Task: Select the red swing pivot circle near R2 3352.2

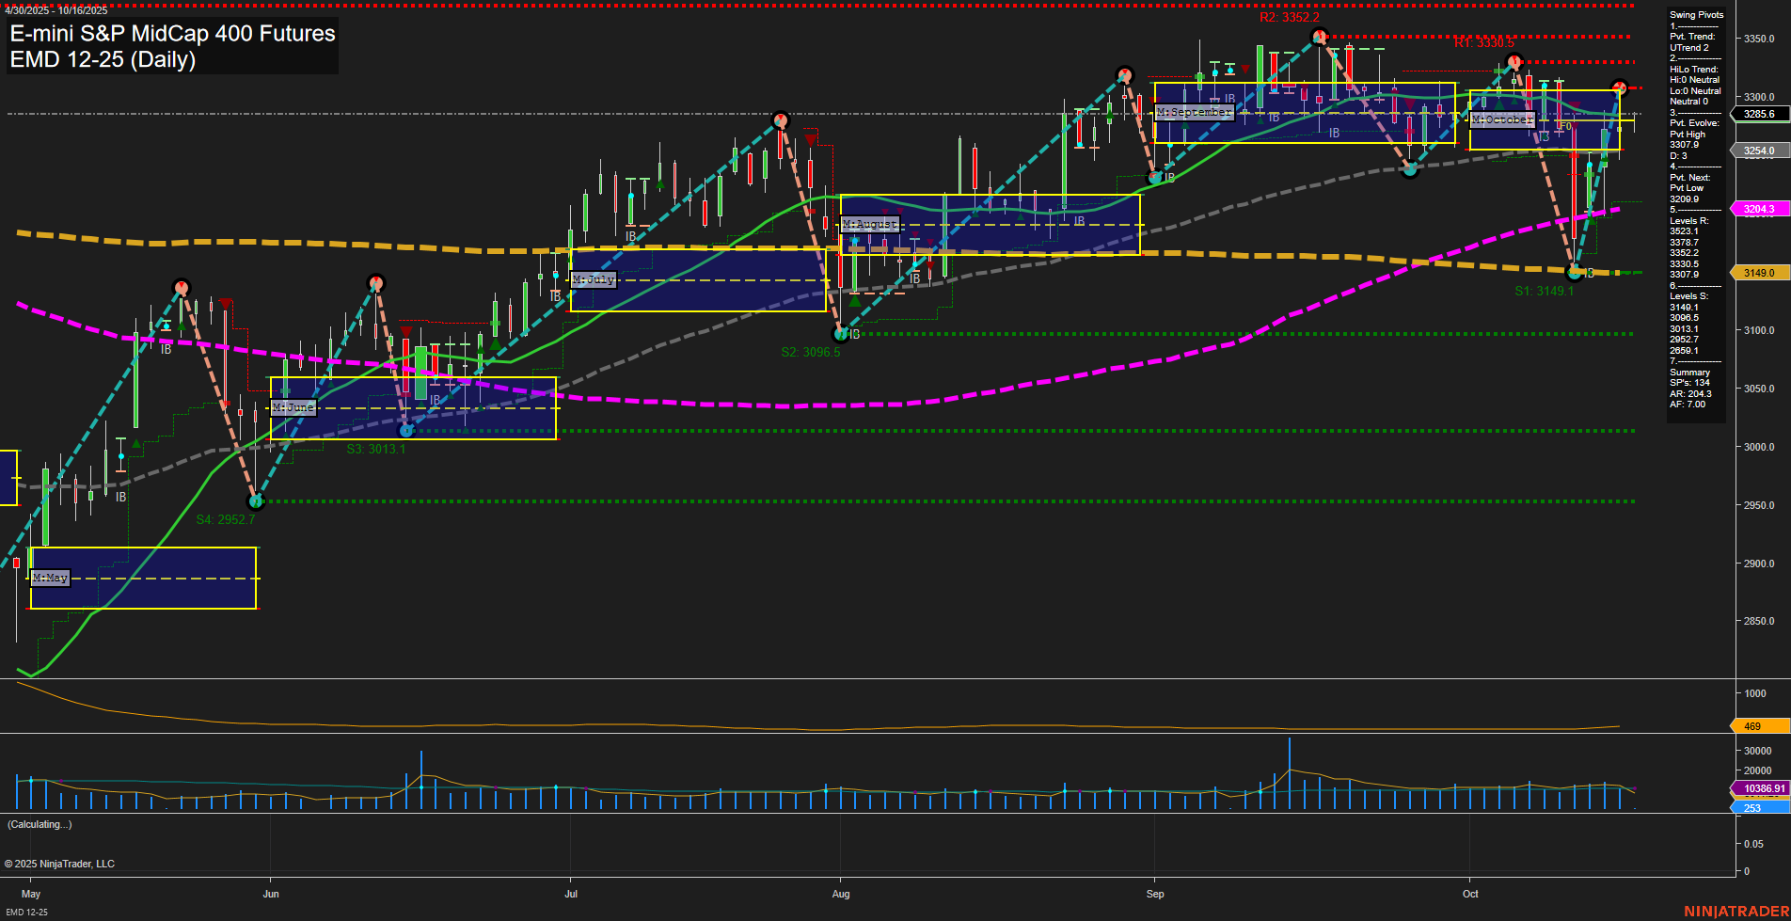Action: (1319, 37)
